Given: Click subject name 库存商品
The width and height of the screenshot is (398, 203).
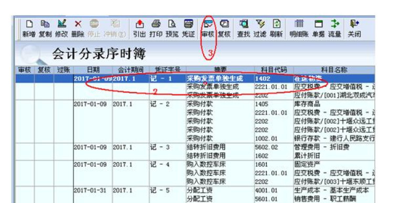Looking at the screenshot, I should 307,104.
